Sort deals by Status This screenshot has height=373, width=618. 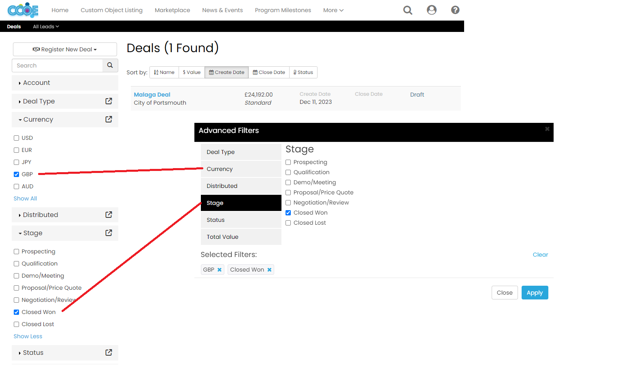pyautogui.click(x=303, y=72)
